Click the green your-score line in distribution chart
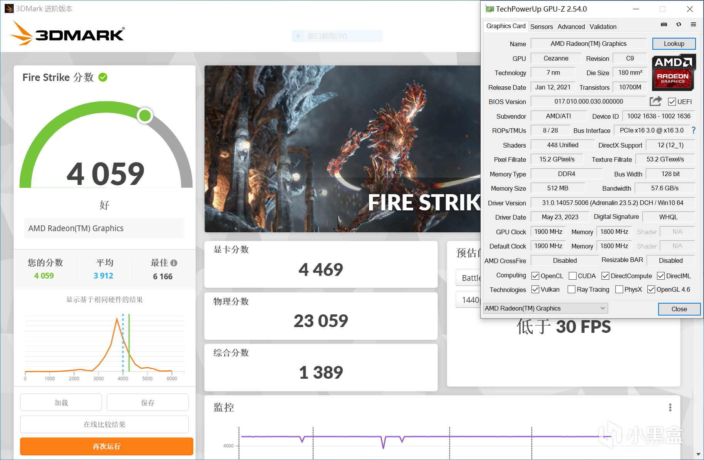The image size is (704, 460). point(129,343)
